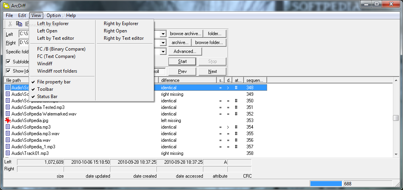Screen dimensions: 403x190
Task: Open the Option menu
Action: click(54, 15)
